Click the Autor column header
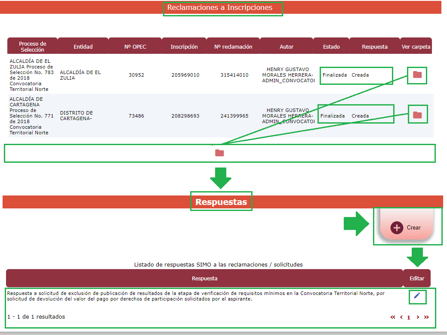Screen dimensions: 447x335 (287, 47)
